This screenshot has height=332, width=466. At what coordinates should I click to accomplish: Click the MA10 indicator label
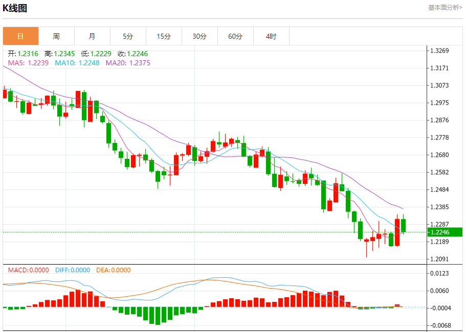pyautogui.click(x=77, y=63)
